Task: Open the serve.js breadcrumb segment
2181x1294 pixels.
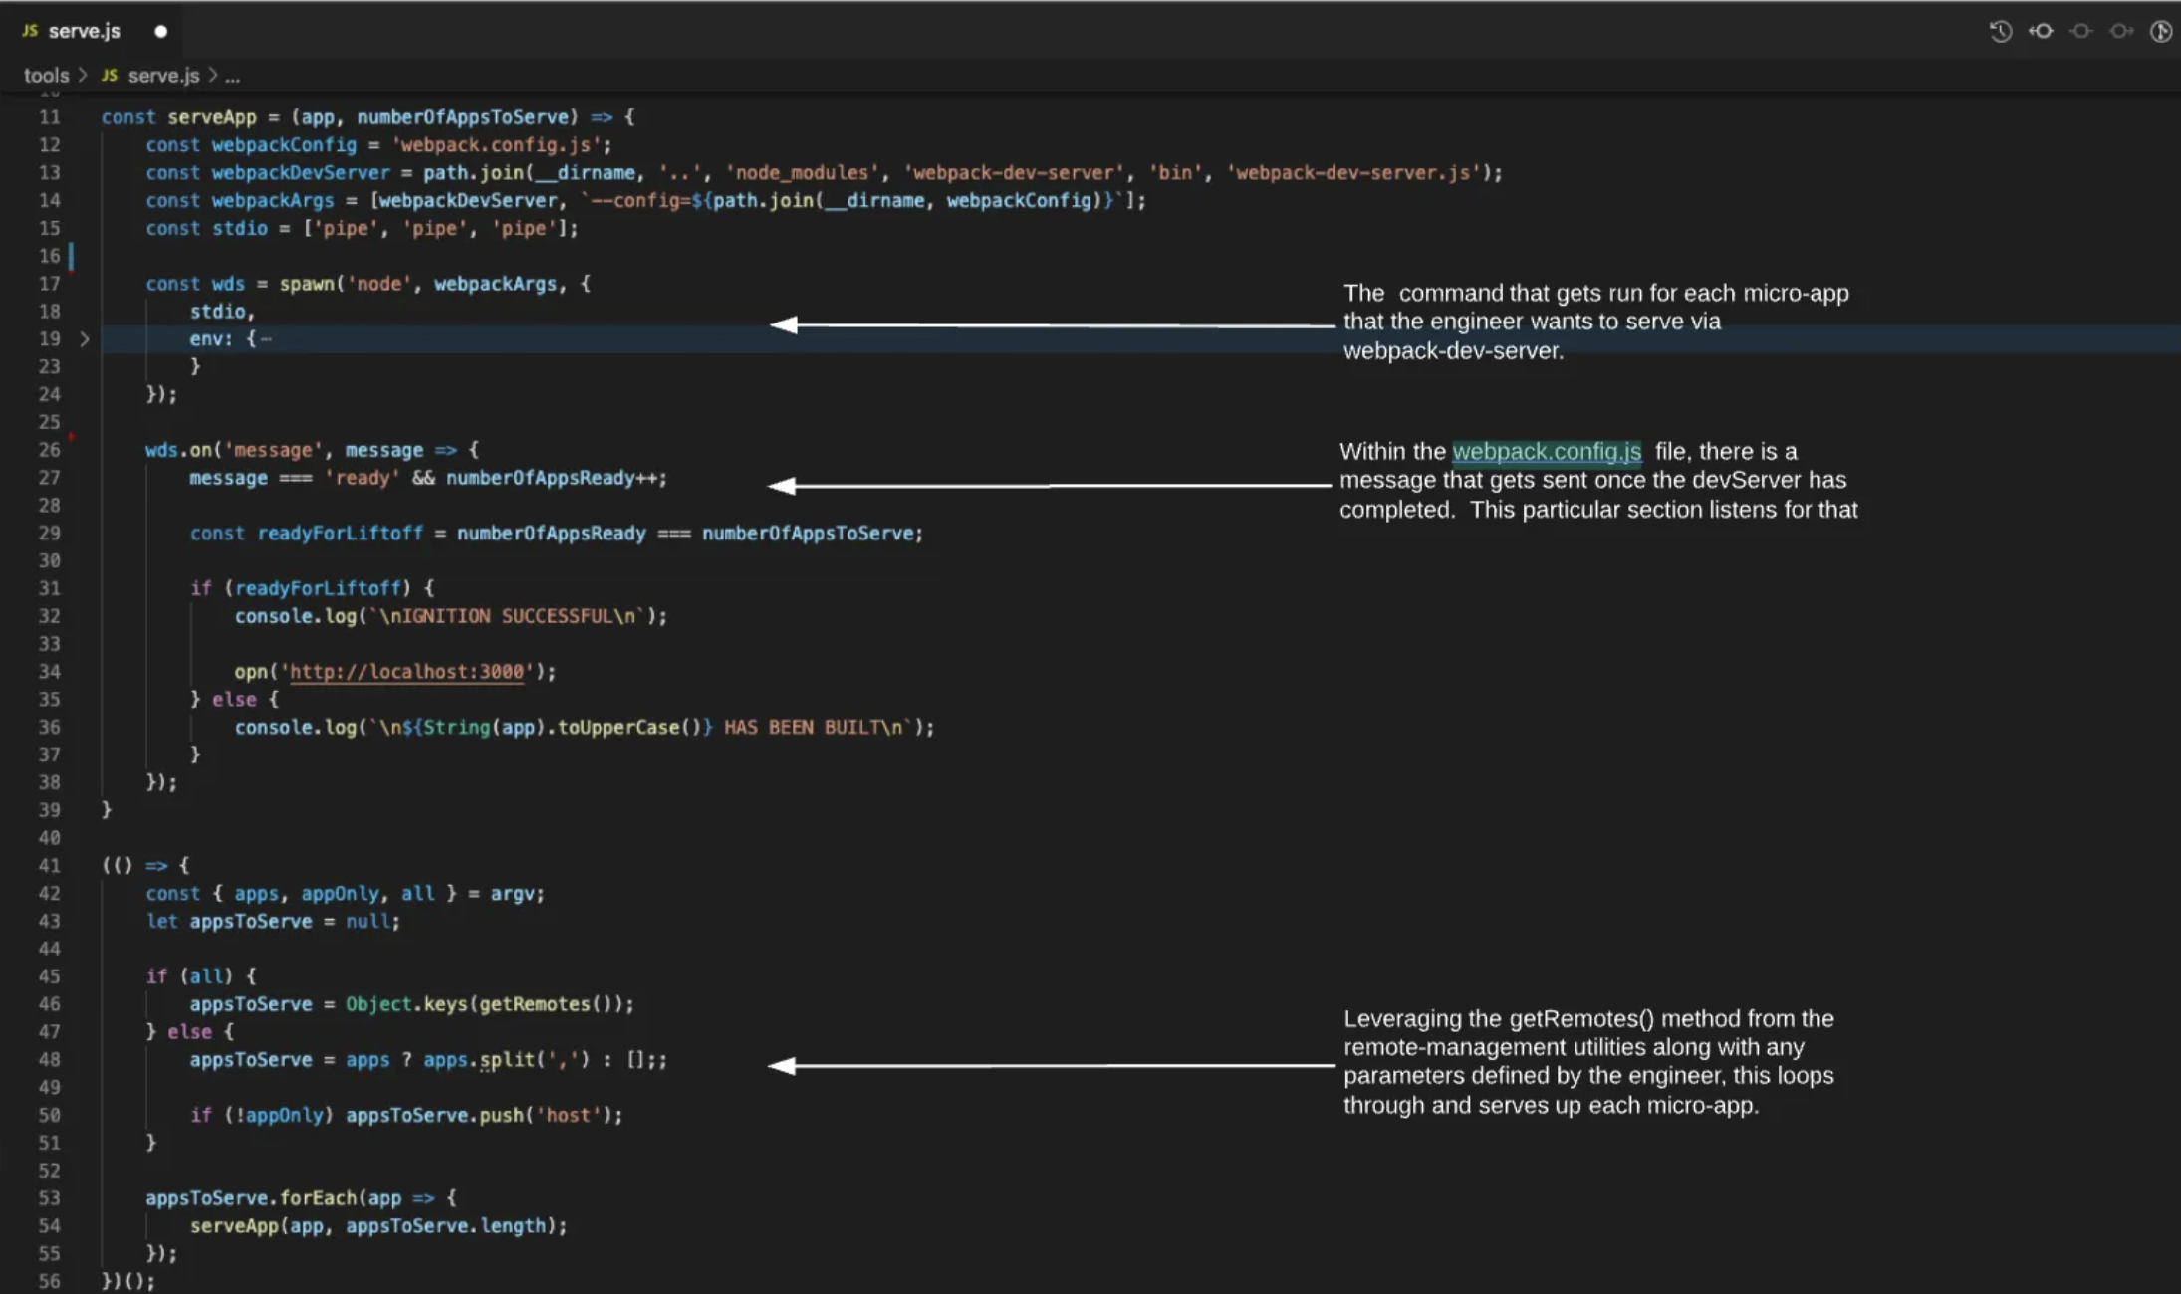Action: [x=151, y=75]
